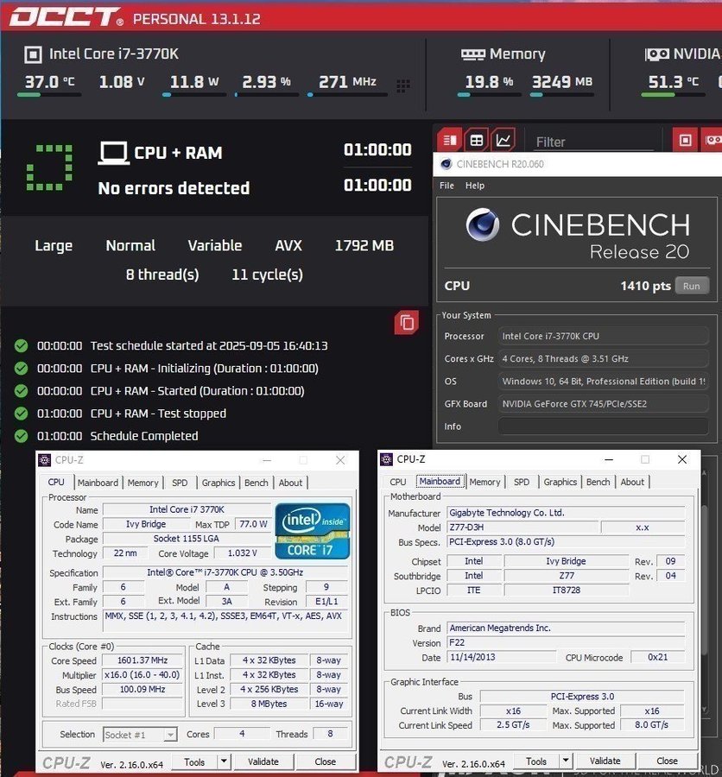Open the File menu in Cinebench
Image resolution: width=722 pixels, height=777 pixels.
446,186
